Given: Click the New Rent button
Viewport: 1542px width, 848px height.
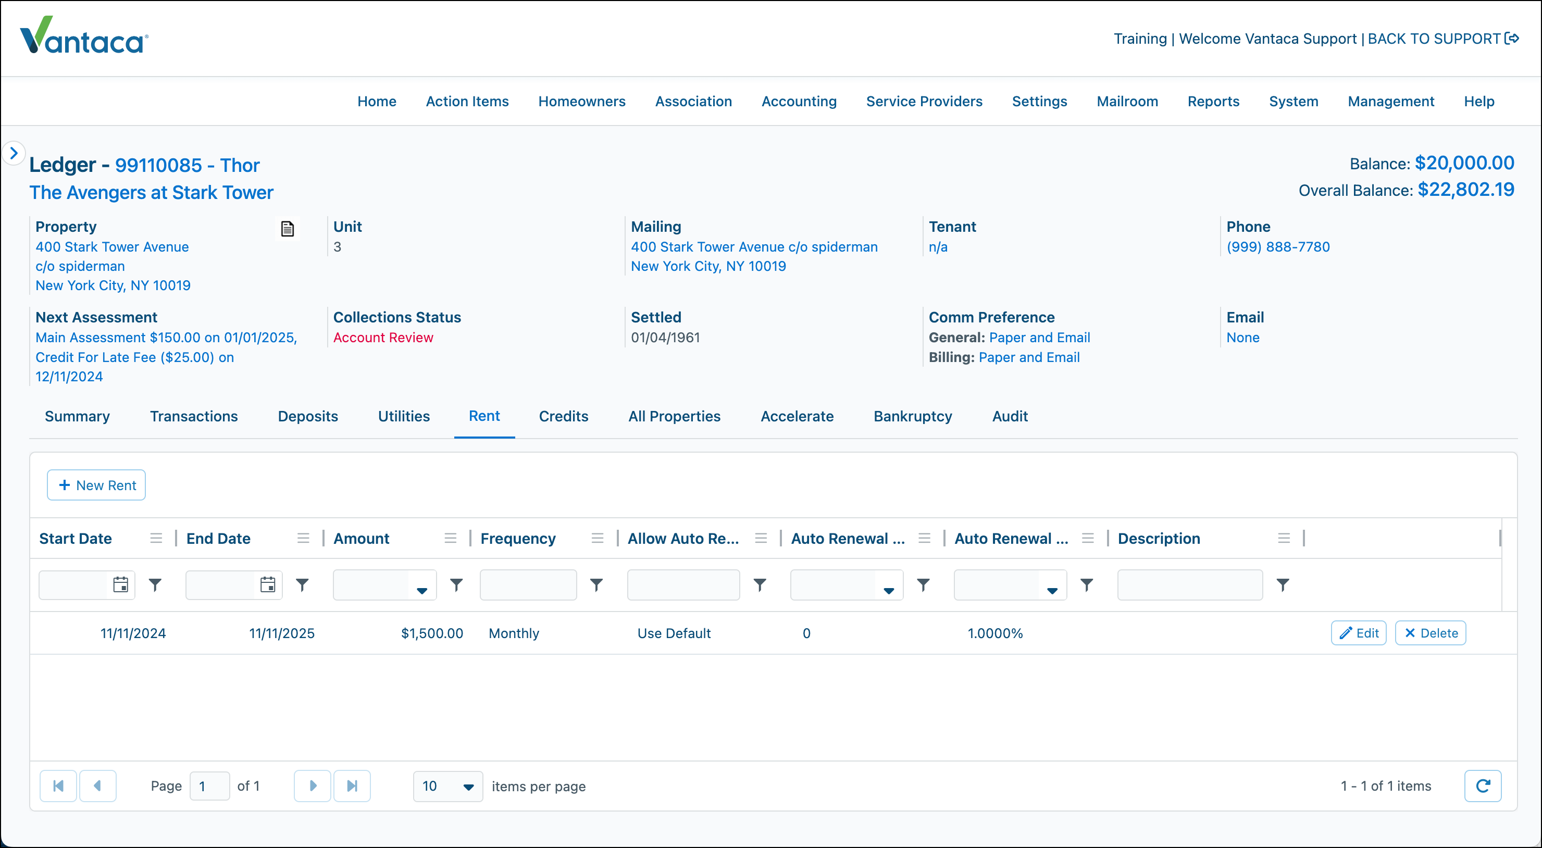Looking at the screenshot, I should pyautogui.click(x=96, y=485).
